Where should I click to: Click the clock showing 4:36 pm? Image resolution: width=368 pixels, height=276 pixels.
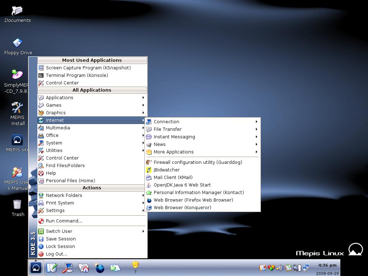pyautogui.click(x=327, y=266)
